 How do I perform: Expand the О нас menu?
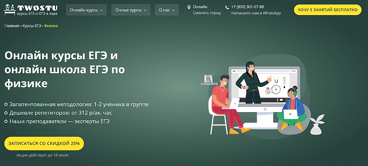(x=167, y=10)
